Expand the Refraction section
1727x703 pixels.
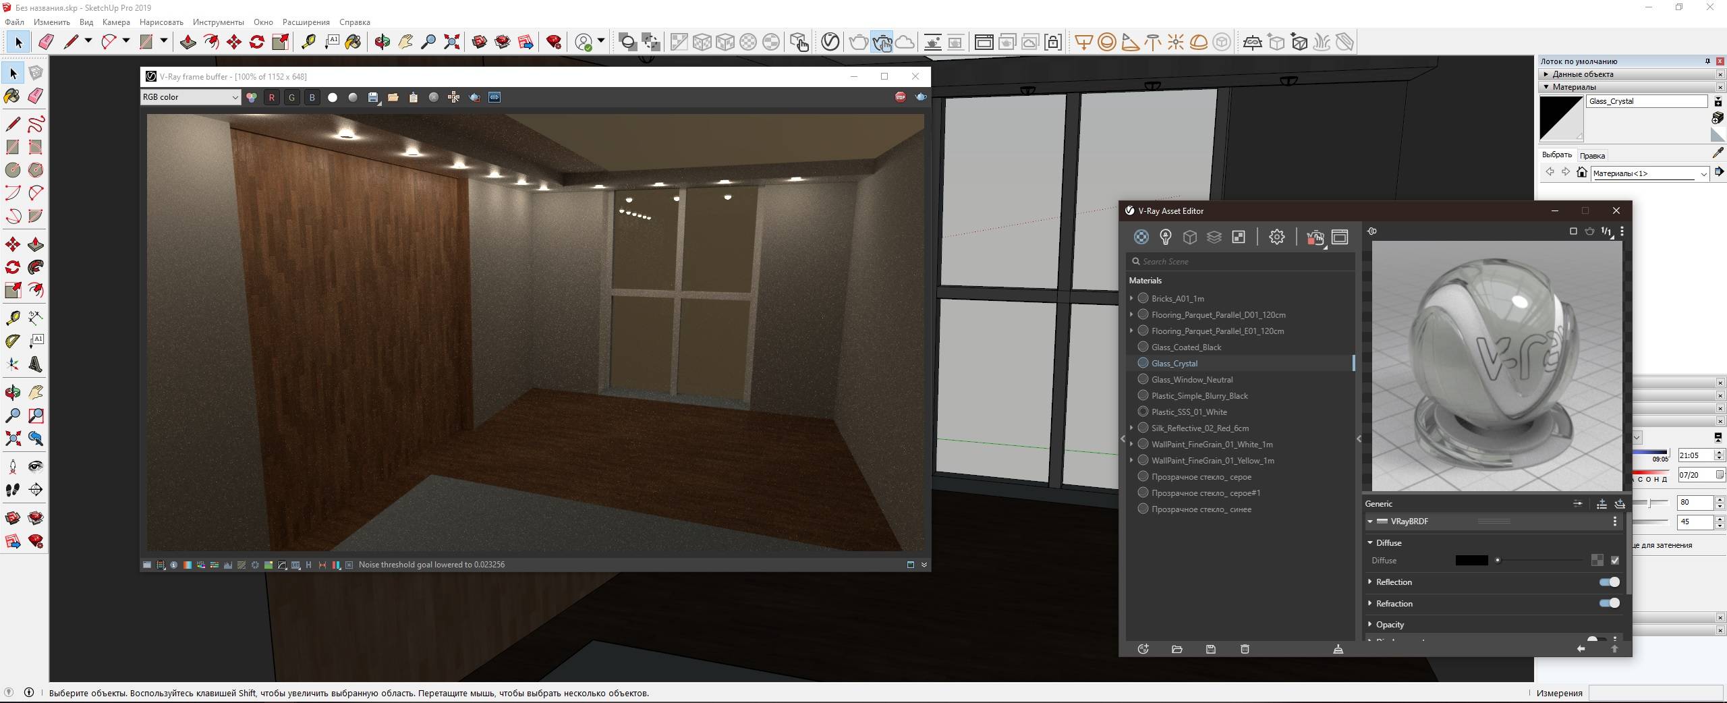coord(1370,603)
